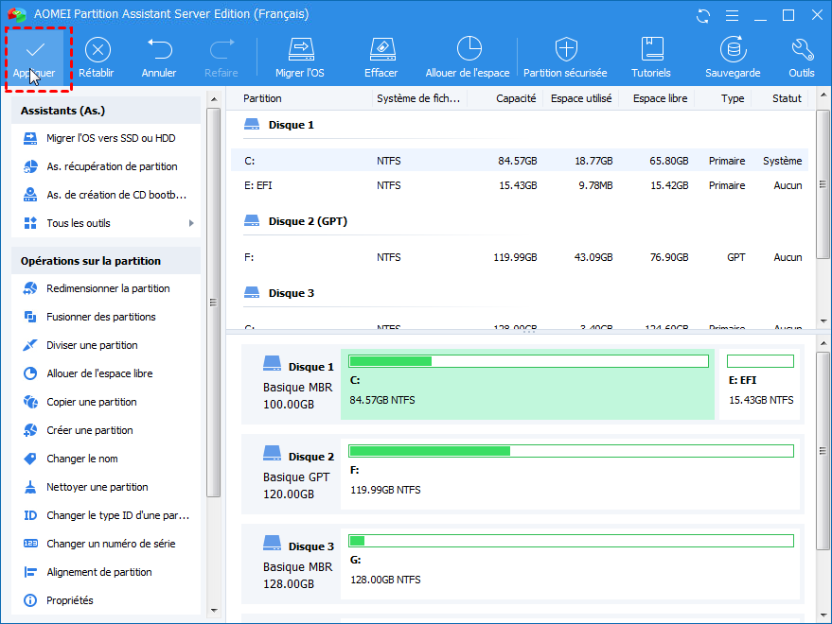Image resolution: width=832 pixels, height=624 pixels.
Task: Select the Effacer disk tool
Action: coord(381,57)
